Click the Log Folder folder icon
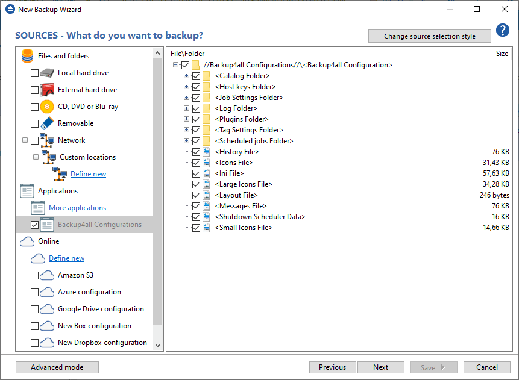The image size is (519, 380). click(x=206, y=108)
